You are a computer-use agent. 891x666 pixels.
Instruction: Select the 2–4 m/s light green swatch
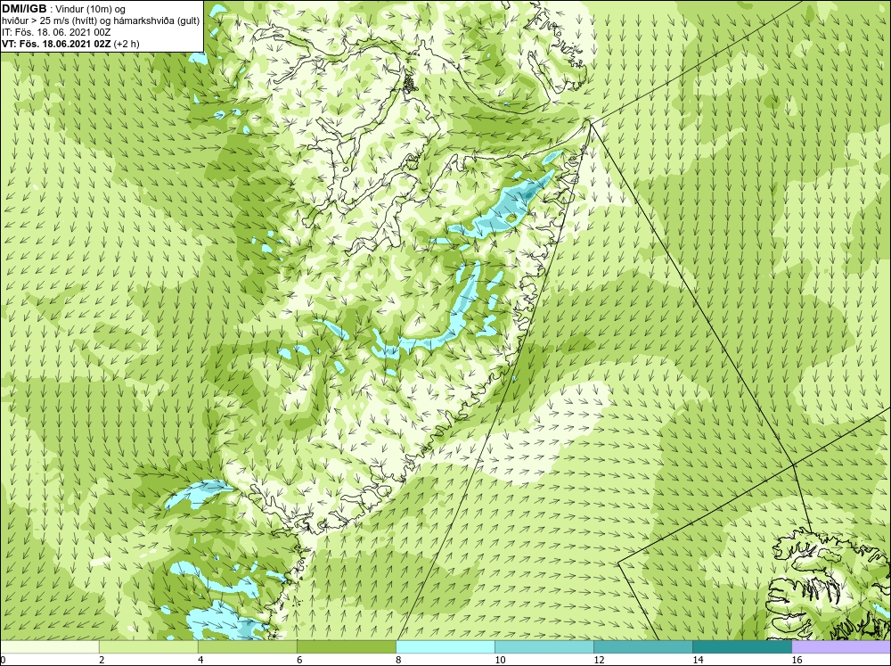(x=148, y=646)
